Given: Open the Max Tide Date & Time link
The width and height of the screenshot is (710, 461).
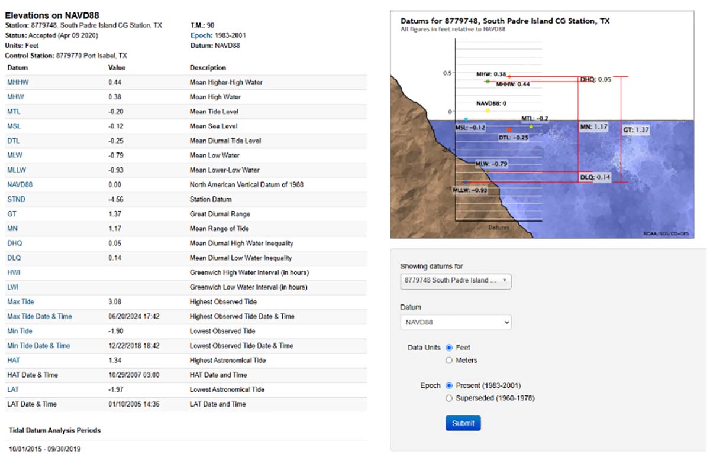Looking at the screenshot, I should pyautogui.click(x=39, y=316).
